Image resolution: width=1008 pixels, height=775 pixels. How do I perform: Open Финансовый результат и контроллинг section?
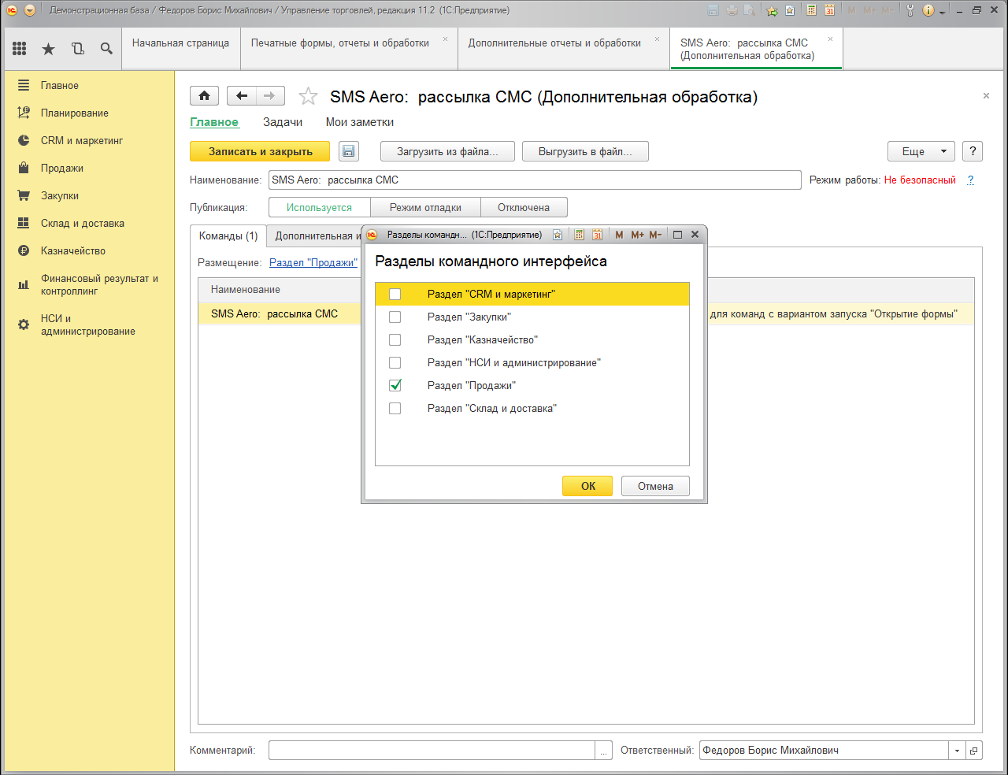click(99, 284)
